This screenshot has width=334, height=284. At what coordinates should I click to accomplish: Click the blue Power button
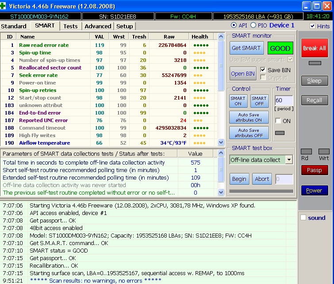(315, 191)
